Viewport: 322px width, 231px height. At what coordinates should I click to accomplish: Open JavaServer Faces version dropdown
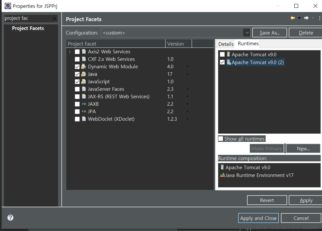[x=187, y=89]
